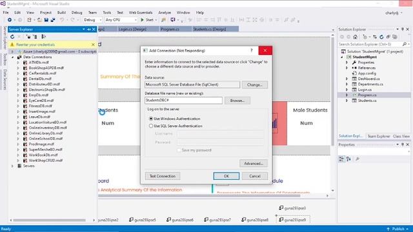Select App.config in Solution Explorer
The image size is (413, 232).
pyautogui.click(x=367, y=73)
